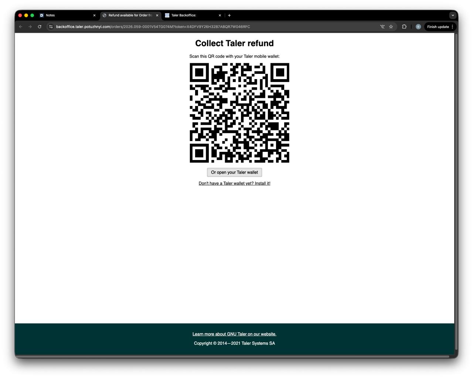Screen dimensions: 473x378
Task: Close the Refund available tab
Action: pyautogui.click(x=157, y=15)
